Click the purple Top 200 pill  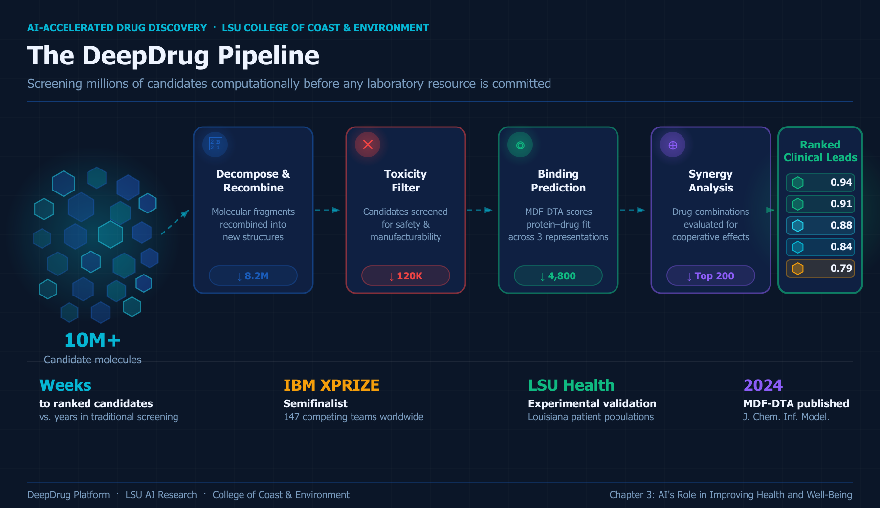[711, 275]
